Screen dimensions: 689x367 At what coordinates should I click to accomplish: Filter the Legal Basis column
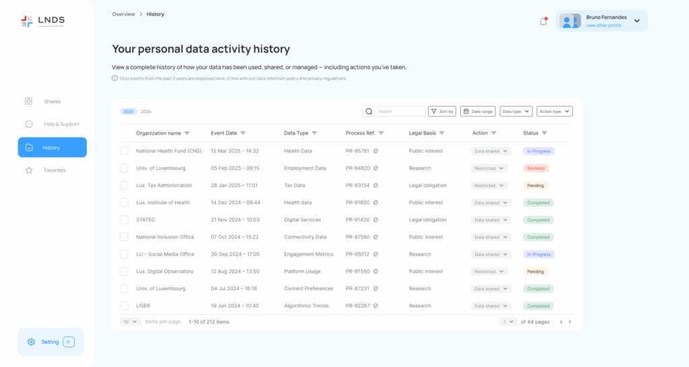(x=441, y=133)
